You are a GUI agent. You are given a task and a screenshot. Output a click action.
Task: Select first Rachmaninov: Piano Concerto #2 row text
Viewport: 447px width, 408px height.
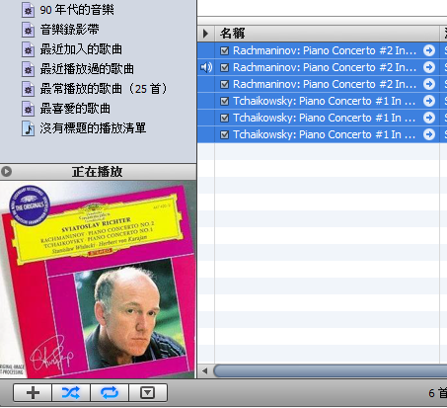[325, 50]
